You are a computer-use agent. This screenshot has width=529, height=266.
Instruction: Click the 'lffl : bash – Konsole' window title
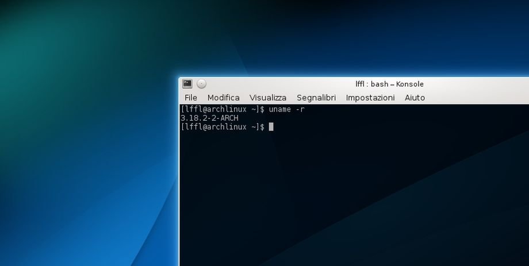click(x=389, y=84)
